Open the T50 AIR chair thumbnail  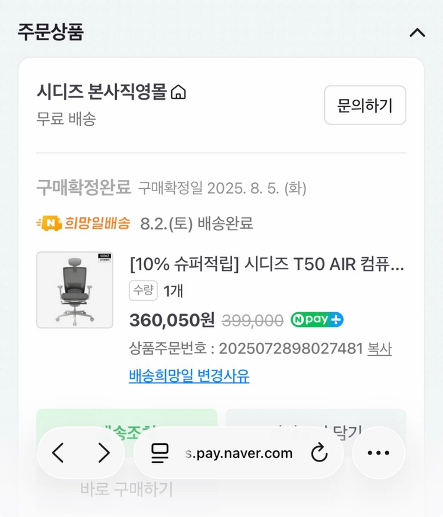74,290
